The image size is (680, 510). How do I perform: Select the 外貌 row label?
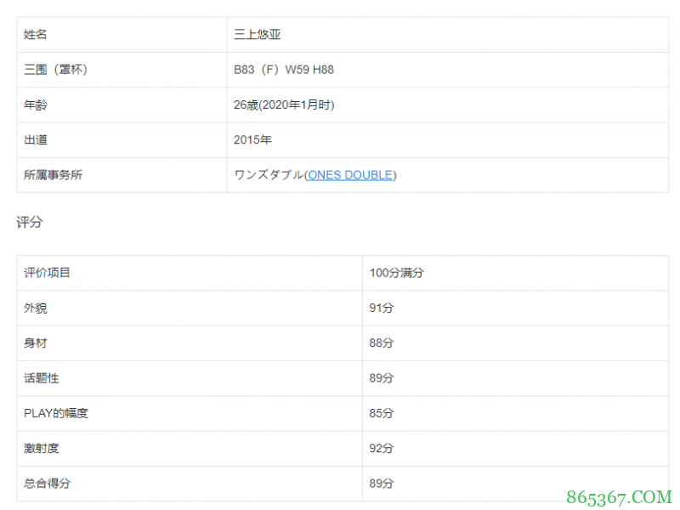(35, 308)
